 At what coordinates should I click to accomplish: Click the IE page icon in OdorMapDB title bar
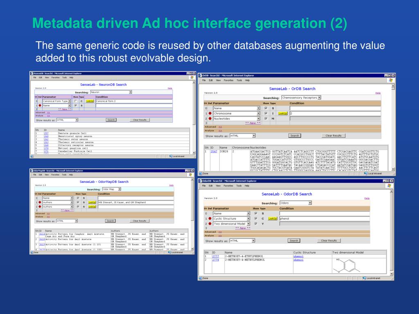pyautogui.click(x=32, y=170)
